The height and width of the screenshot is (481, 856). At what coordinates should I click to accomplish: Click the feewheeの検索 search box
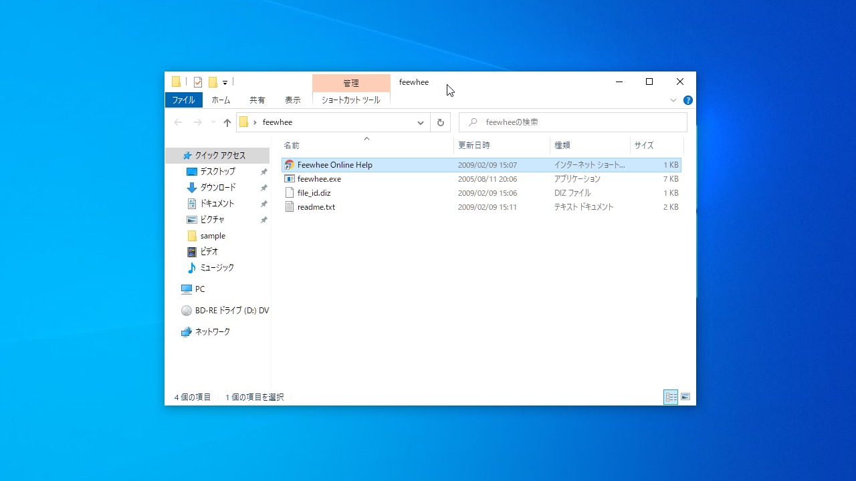[573, 122]
